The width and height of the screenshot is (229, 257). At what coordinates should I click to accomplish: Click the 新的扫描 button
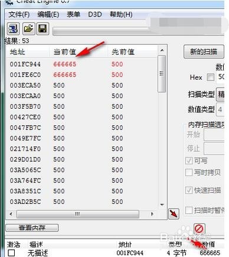point(204,52)
